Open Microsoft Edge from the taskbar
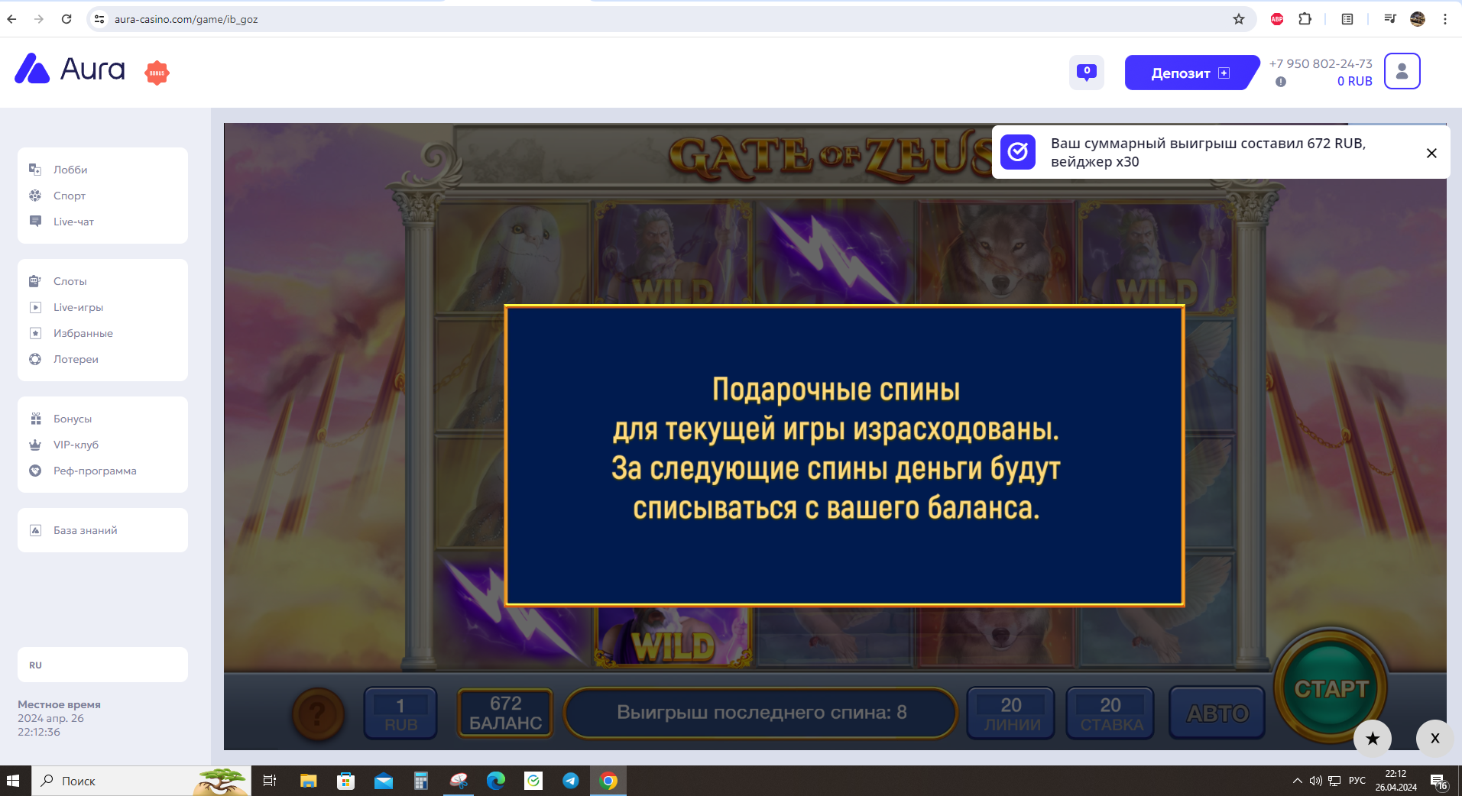1462x796 pixels. click(x=496, y=781)
